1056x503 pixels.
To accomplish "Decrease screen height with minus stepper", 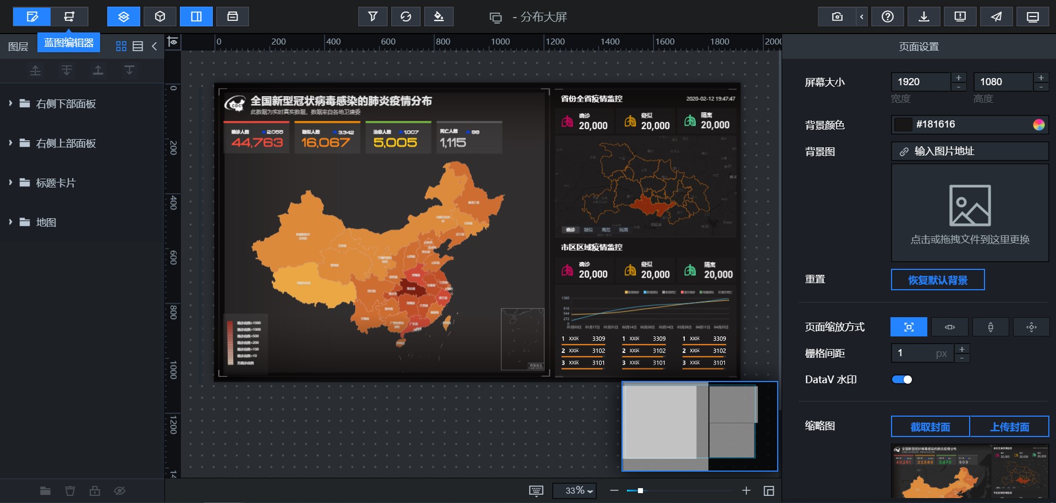I will (1041, 87).
